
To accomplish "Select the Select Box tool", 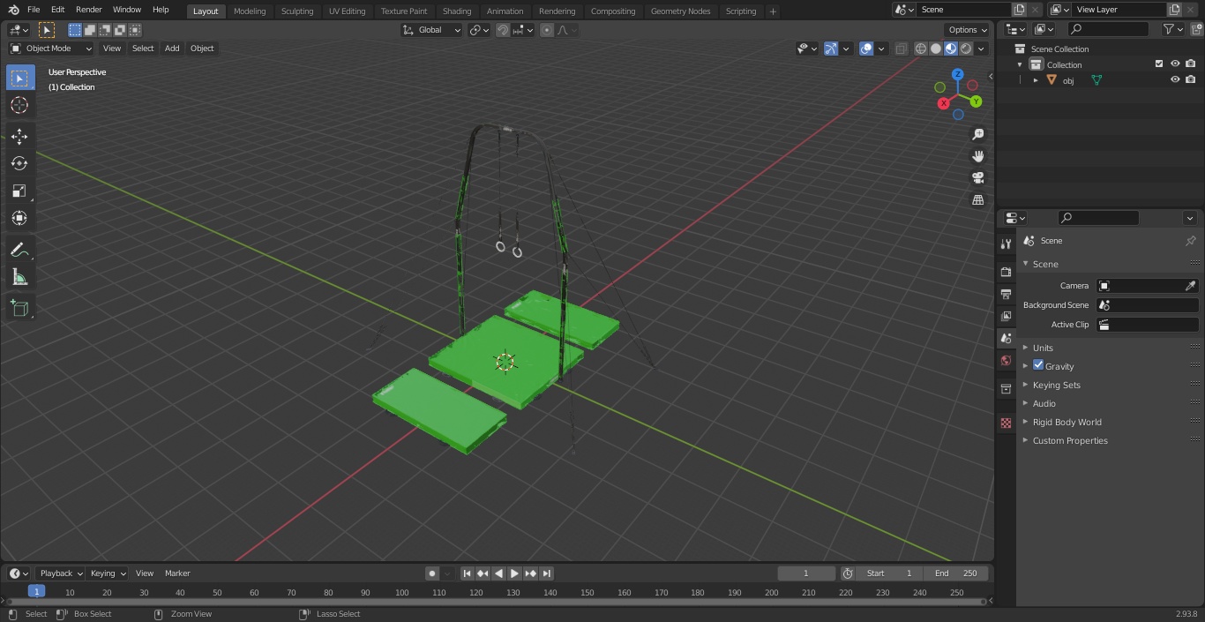I will pos(19,79).
